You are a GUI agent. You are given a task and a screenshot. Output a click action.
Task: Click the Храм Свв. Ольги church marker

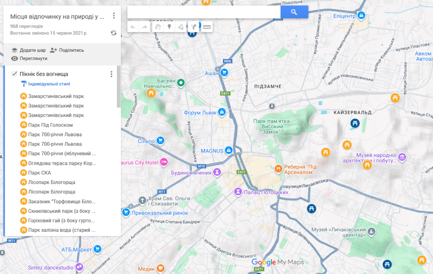[142, 200]
